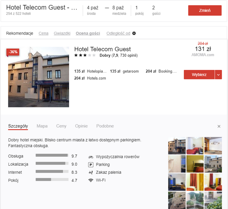The image size is (228, 209).
Task: Switch to the Mapa tab
Action: (42, 126)
